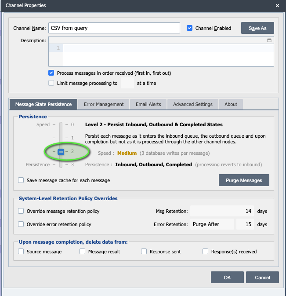This screenshot has width=286, height=296.
Task: Maximize the Description editor using corner icon
Action: click(x=269, y=40)
